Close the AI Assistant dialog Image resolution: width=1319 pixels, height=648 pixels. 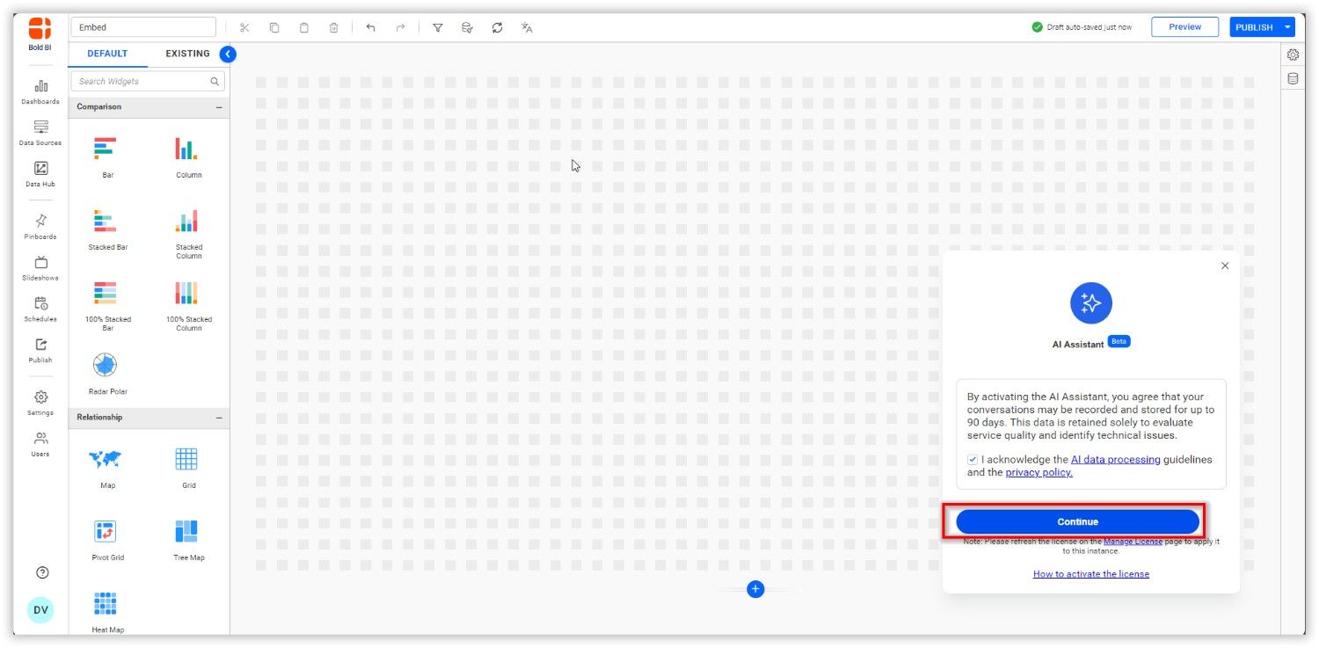point(1225,266)
